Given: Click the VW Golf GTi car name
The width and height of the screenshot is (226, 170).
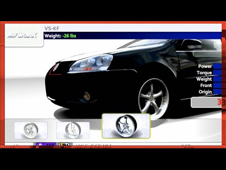Looking at the screenshot, I should (x=94, y=145).
